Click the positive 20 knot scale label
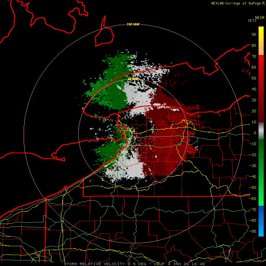Image resolution: width=266 pixels, height=266 pixels. click(x=254, y=111)
